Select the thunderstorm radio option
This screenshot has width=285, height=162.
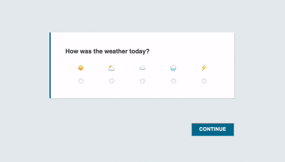click(x=204, y=81)
